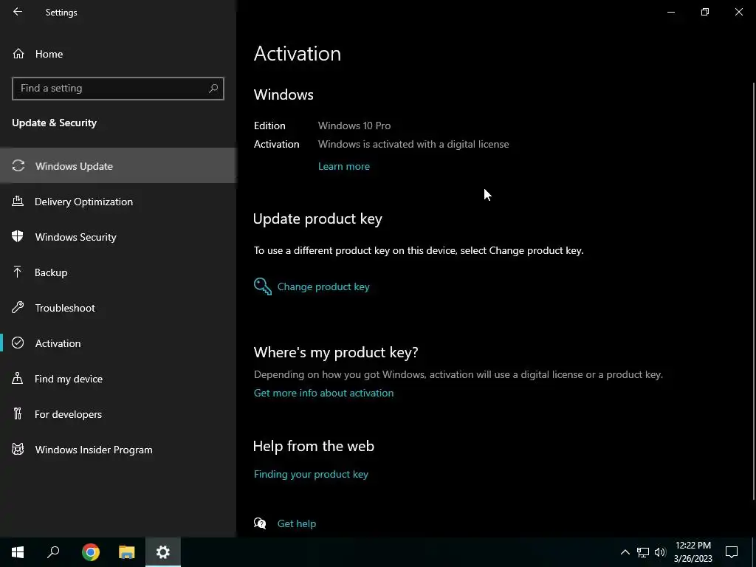Click the Find a setting search box
Viewport: 756px width, 567px height.
tap(117, 89)
